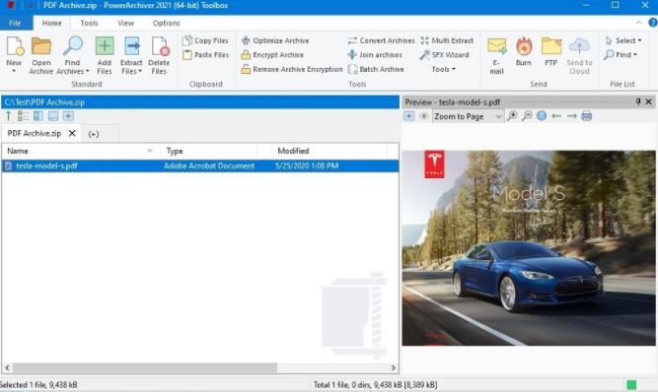Click the blue circle icon in Preview toolbar

tap(542, 116)
